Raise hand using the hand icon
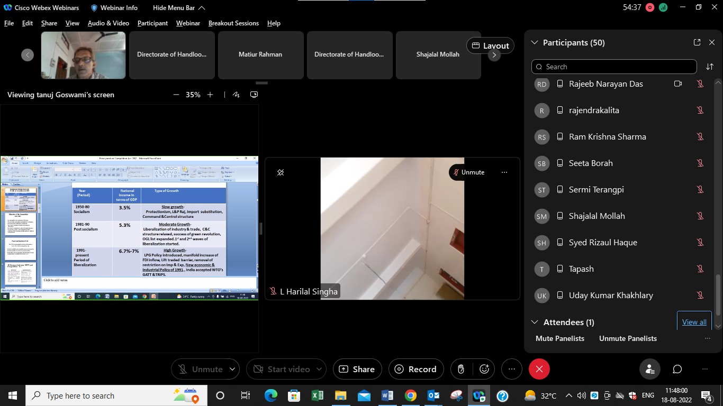 click(461, 369)
